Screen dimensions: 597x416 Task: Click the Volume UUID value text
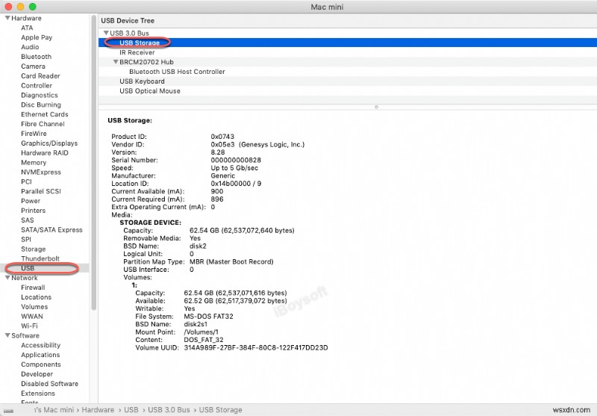tap(256, 347)
